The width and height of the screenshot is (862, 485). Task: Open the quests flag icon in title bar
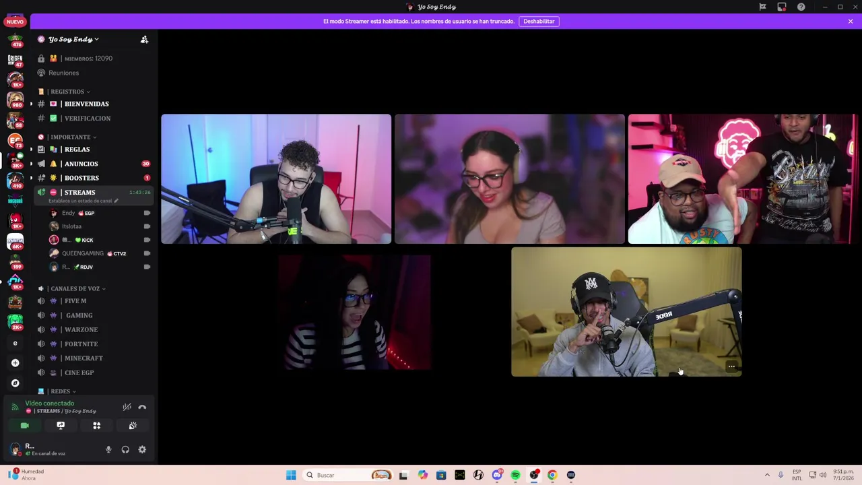[762, 7]
